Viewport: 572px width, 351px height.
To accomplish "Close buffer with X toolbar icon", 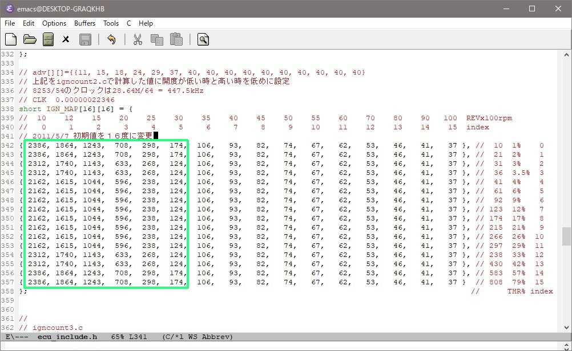I will (x=66, y=39).
